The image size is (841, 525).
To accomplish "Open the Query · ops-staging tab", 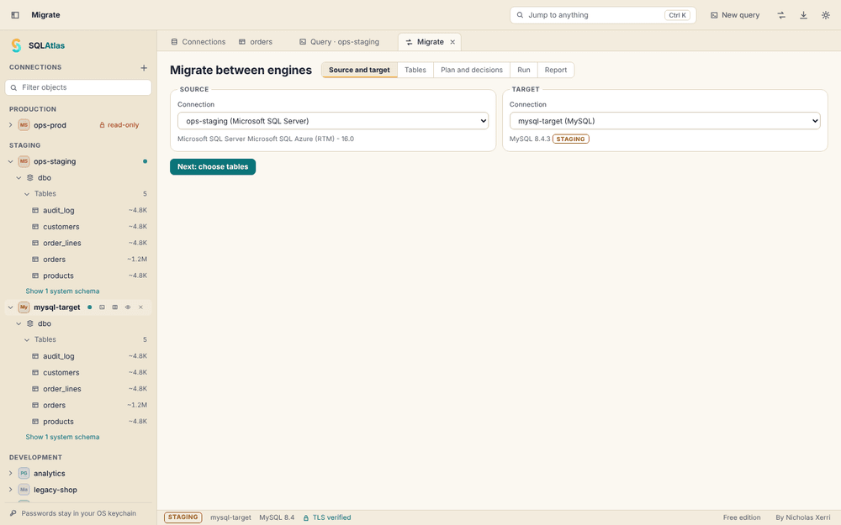I will coord(339,42).
